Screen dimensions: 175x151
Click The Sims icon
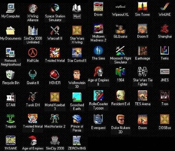coord(98,51)
